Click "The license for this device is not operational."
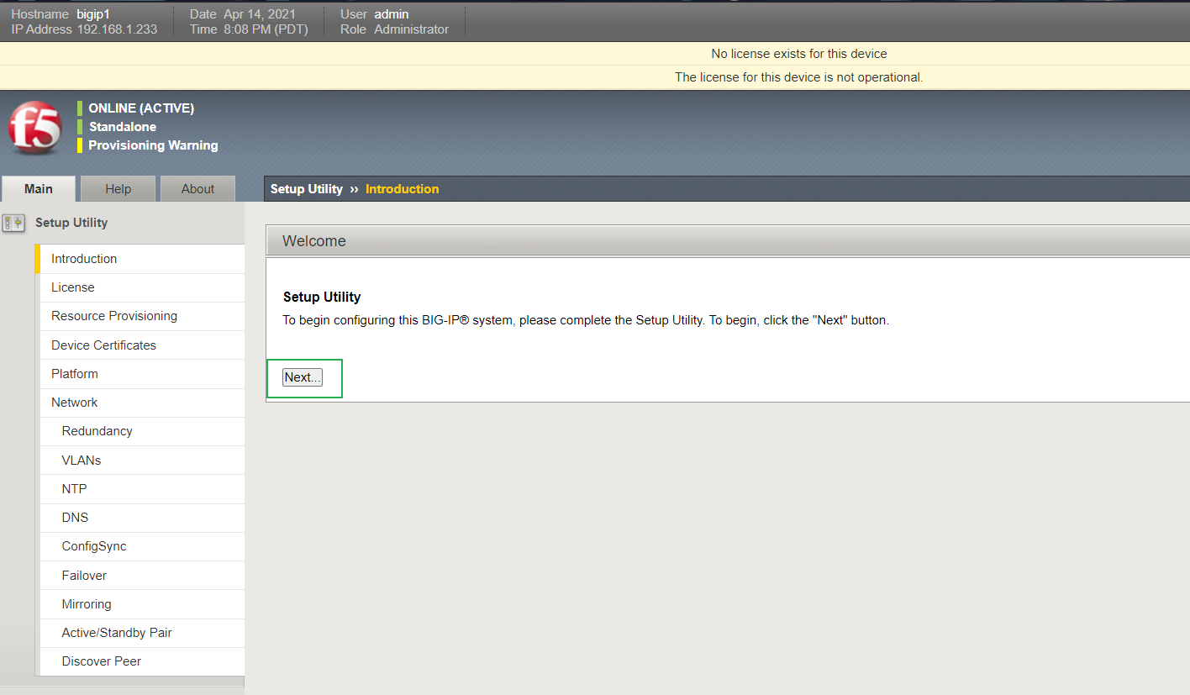Image resolution: width=1190 pixels, height=695 pixels. (799, 77)
